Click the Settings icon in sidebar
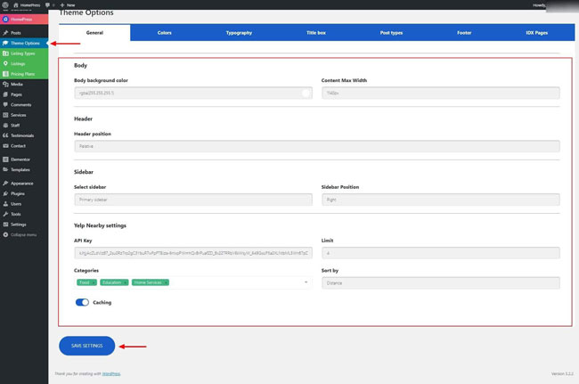This screenshot has width=579, height=384. pos(5,225)
